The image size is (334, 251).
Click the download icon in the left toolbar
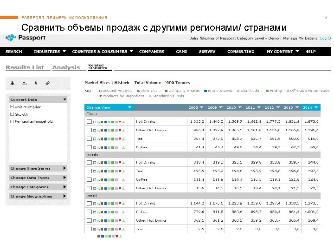point(13,83)
